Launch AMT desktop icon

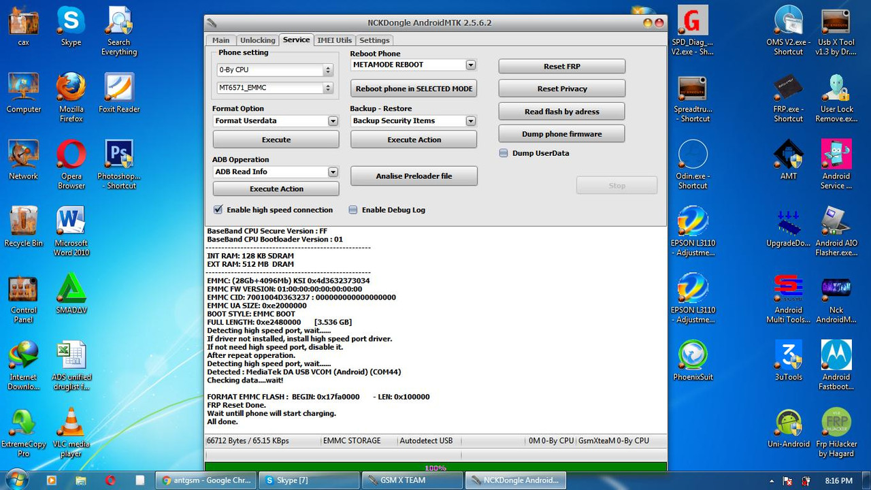[x=788, y=160]
